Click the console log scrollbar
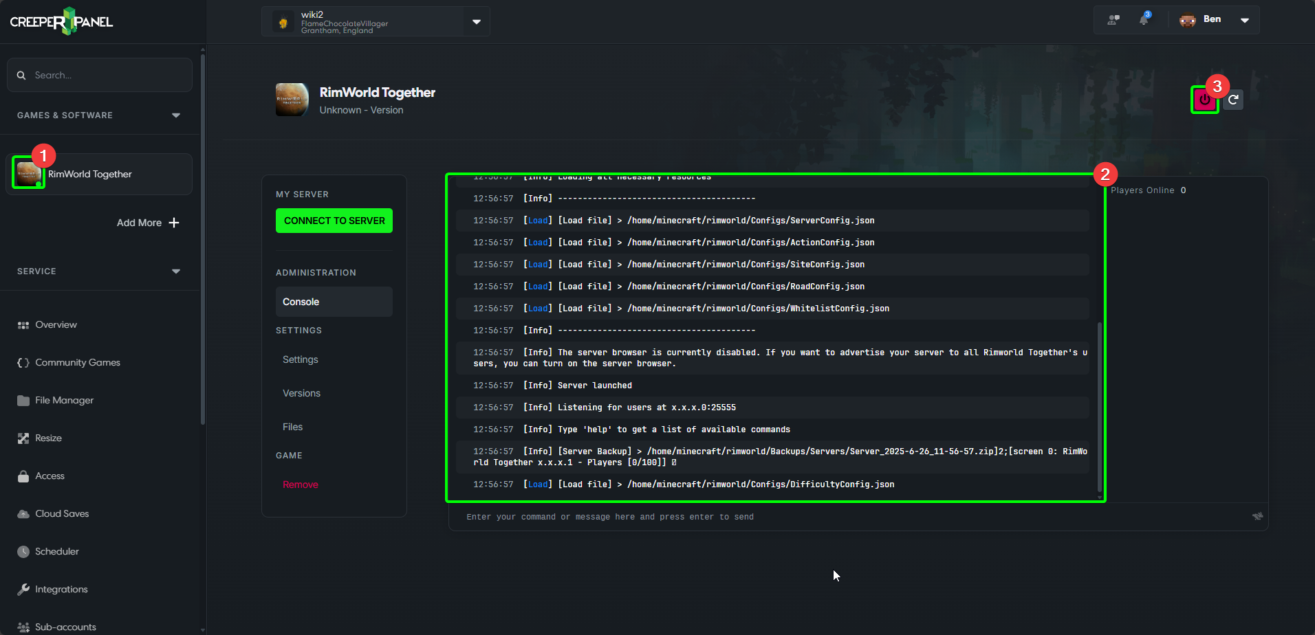Screen dimensions: 1315x635 (1099, 408)
